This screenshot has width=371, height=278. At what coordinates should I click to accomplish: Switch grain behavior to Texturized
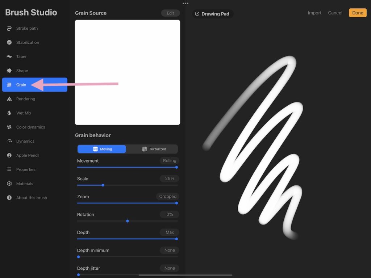point(152,149)
